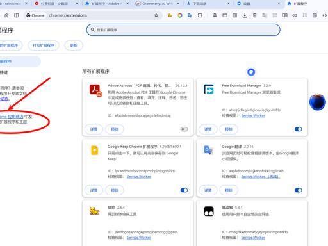Close the 下载记录 tab

point(229,4)
